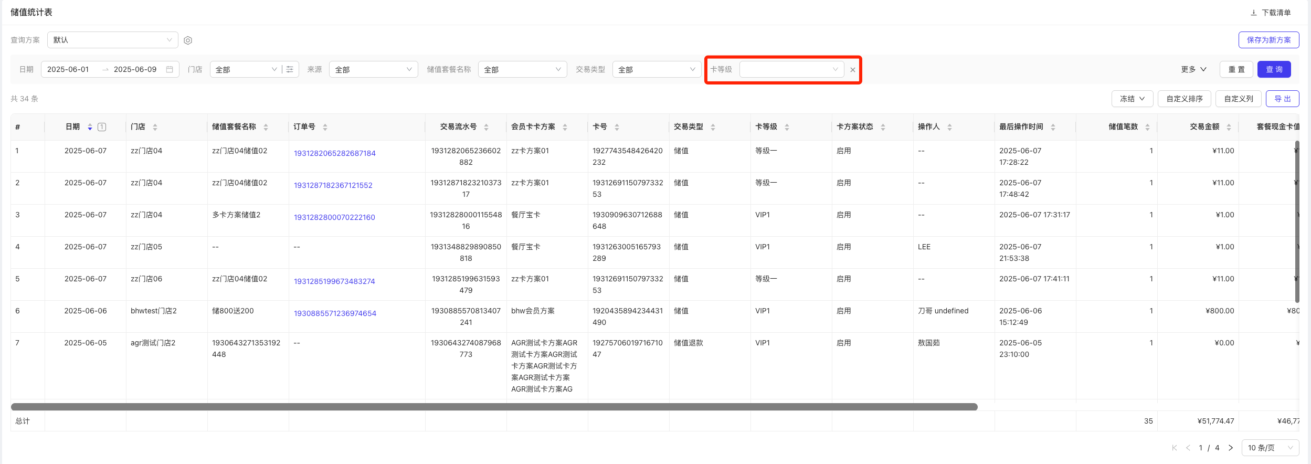Click vertical table scrollbar
The height and width of the screenshot is (464, 1311).
pos(1297,222)
